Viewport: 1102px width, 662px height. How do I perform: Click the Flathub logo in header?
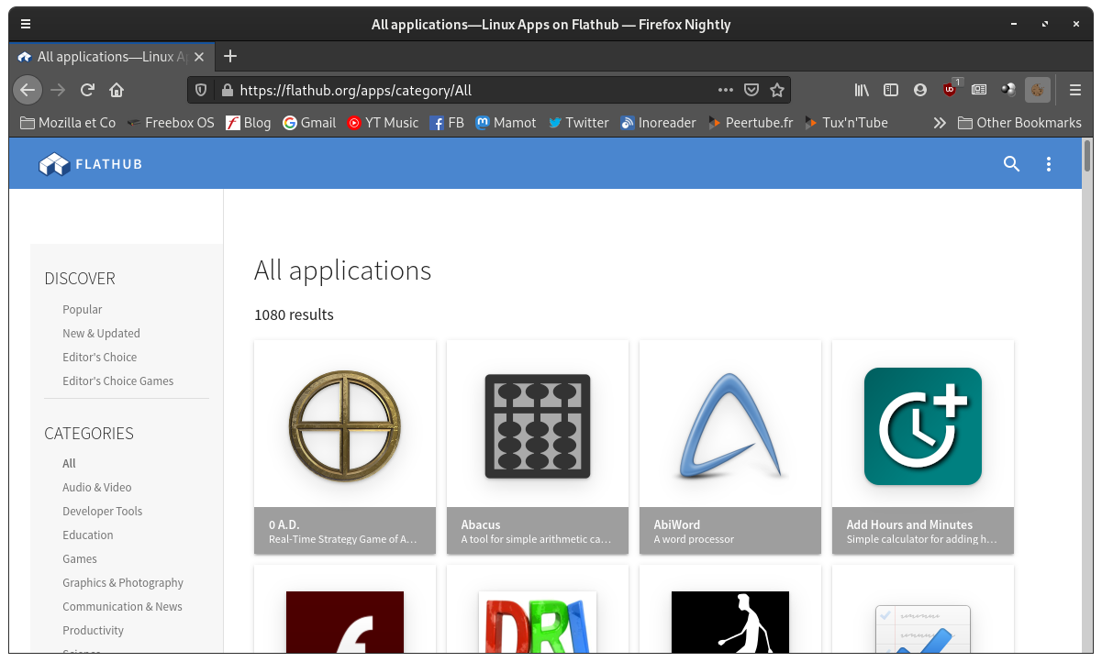[x=91, y=165]
